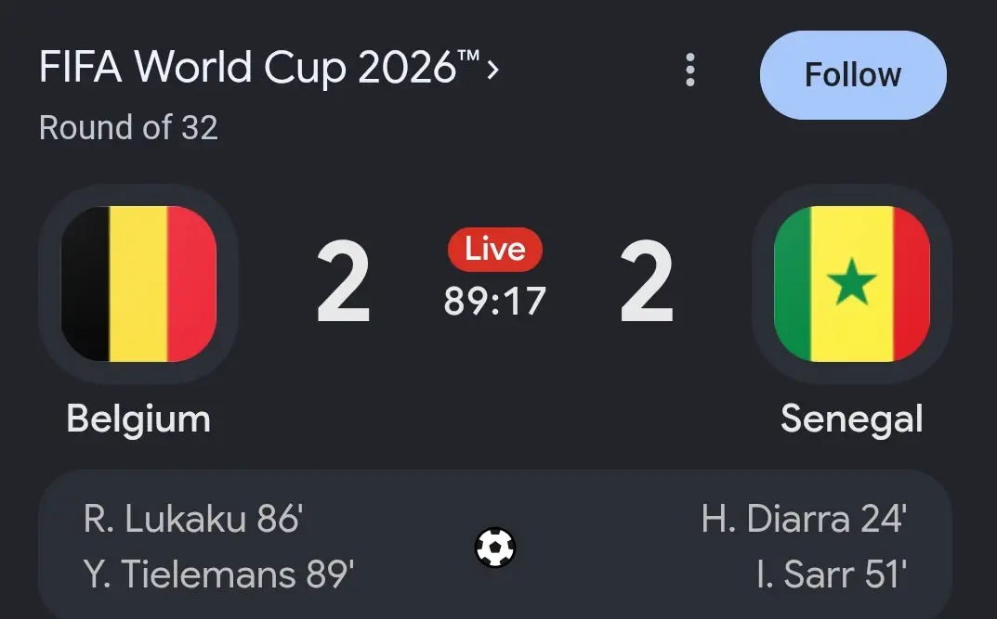The image size is (997, 619).
Task: Click the Follow button
Action: [853, 75]
